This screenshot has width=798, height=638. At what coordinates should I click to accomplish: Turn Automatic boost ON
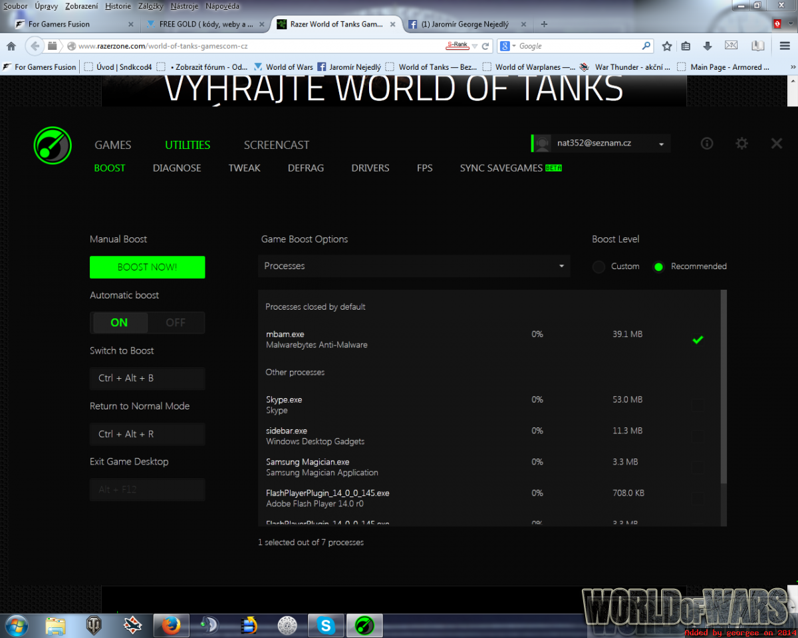click(119, 322)
